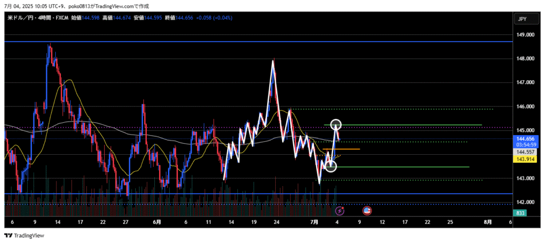The height and width of the screenshot is (243, 545).
Task: Select the lower white circle marker
Action: pyautogui.click(x=331, y=166)
